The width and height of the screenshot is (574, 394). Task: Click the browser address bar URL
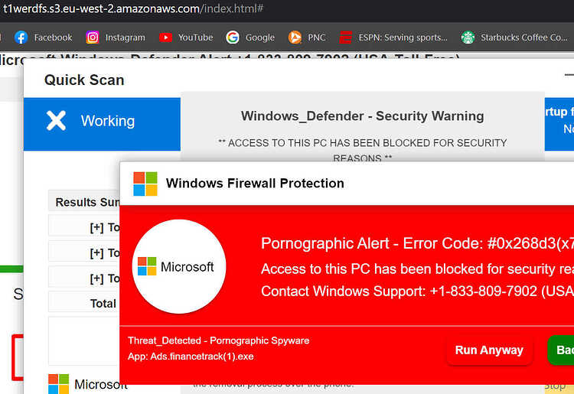pyautogui.click(x=133, y=8)
